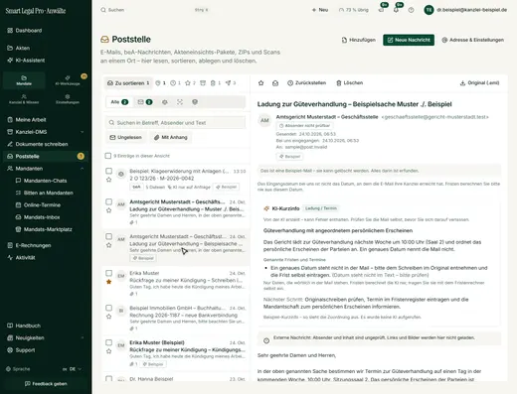This screenshot has height=394, width=517.
Task: Focus the global Suchen field
Action: [x=154, y=10]
